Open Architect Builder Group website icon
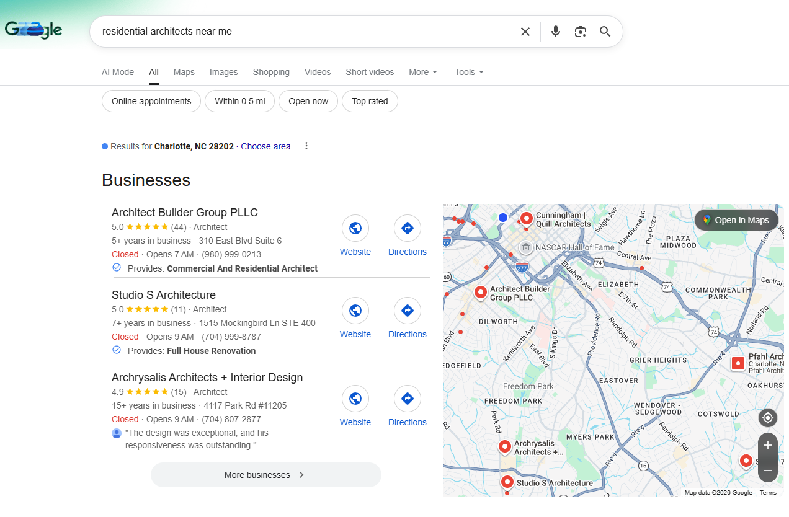Image resolution: width=789 pixels, height=517 pixels. 355,229
